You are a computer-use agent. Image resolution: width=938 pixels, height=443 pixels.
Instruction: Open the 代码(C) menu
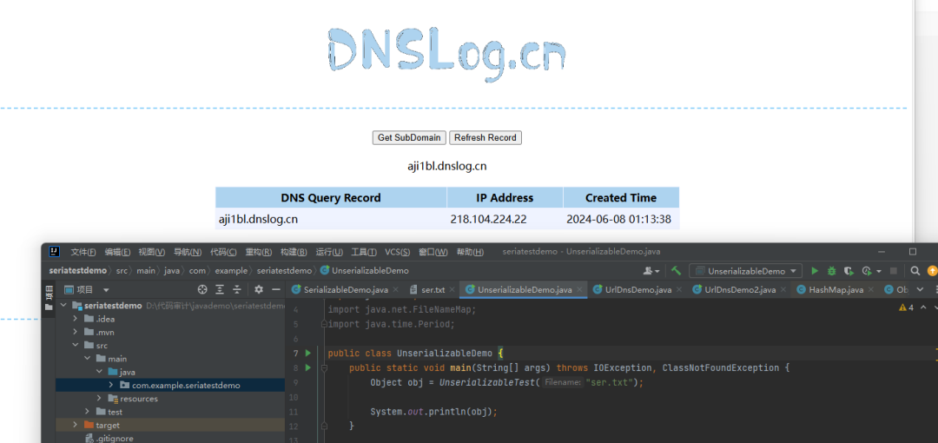click(x=223, y=252)
